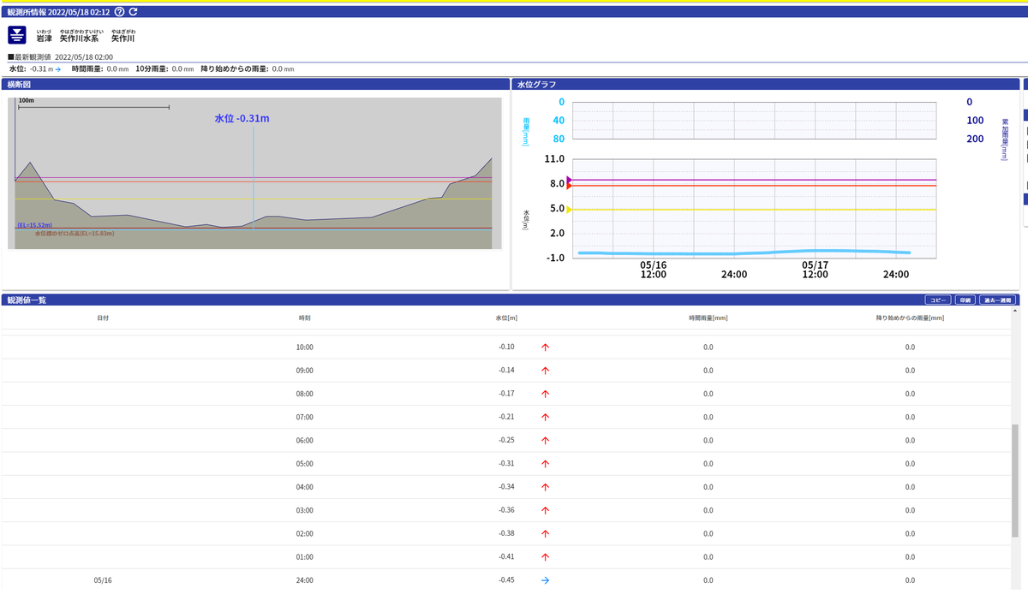This screenshot has height=594, width=1028.
Task: Show 過去一週間 past week data
Action: click(997, 300)
